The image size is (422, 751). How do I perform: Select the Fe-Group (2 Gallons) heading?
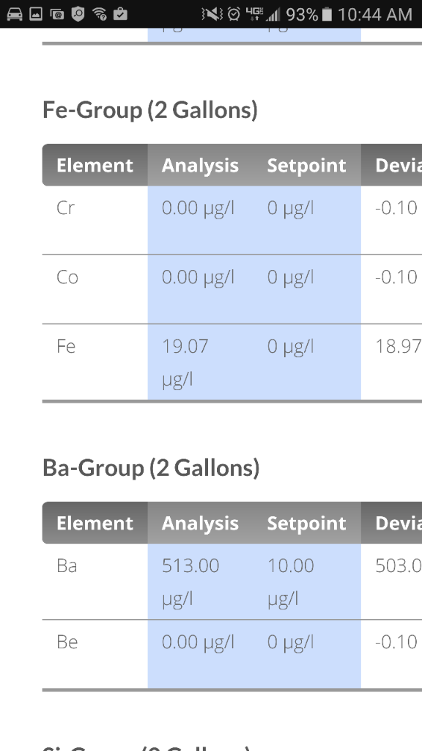coord(149,110)
